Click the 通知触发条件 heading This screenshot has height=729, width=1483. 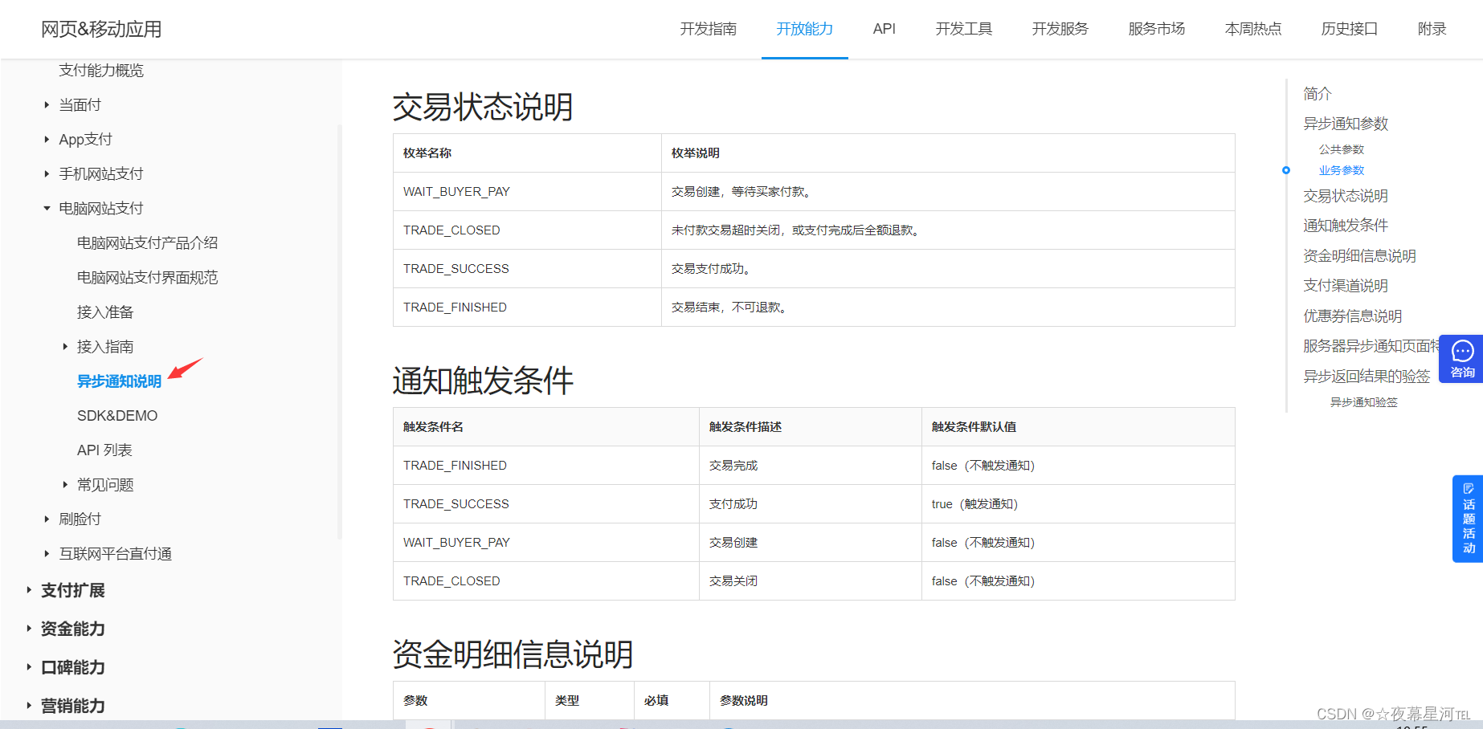pyautogui.click(x=483, y=381)
